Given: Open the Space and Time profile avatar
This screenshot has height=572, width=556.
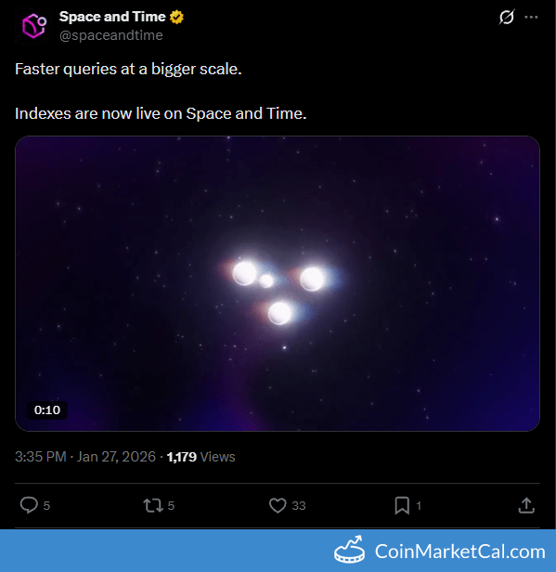Looking at the screenshot, I should tap(33, 26).
